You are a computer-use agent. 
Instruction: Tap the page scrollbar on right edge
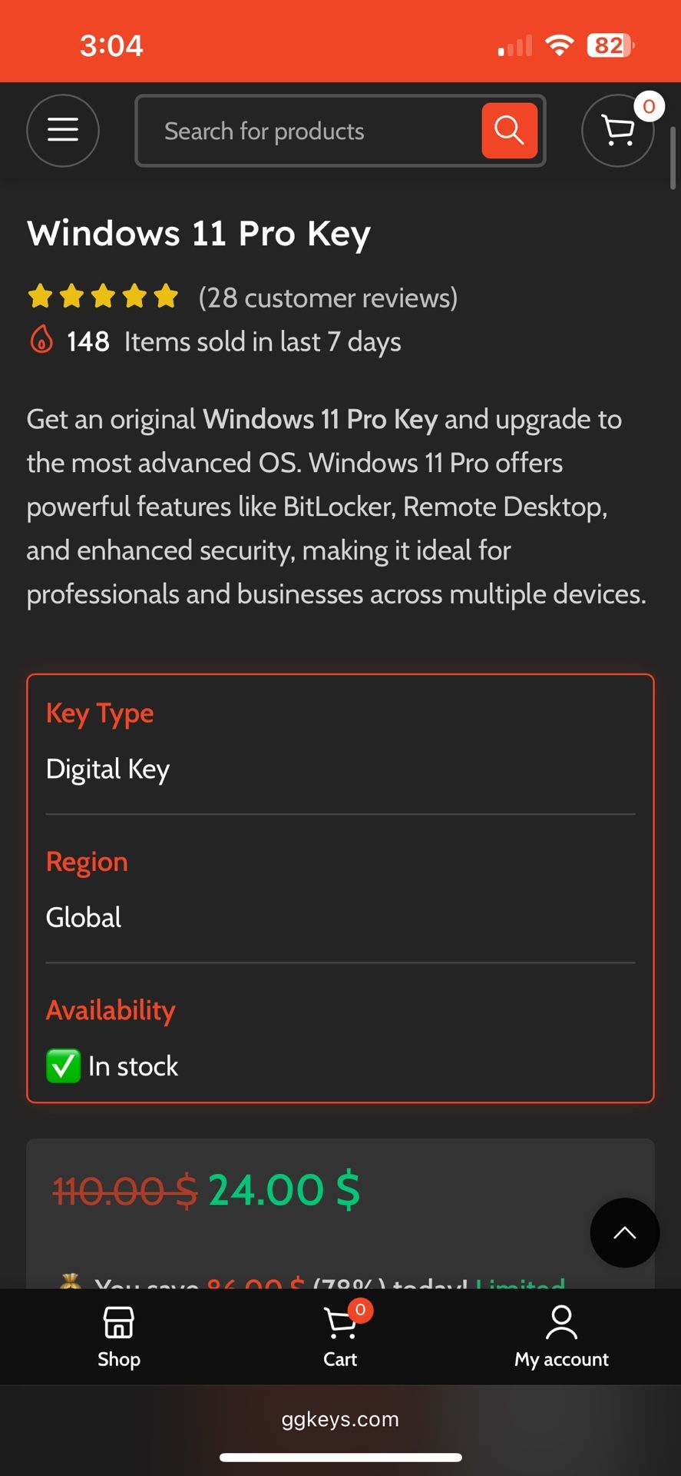[x=673, y=158]
